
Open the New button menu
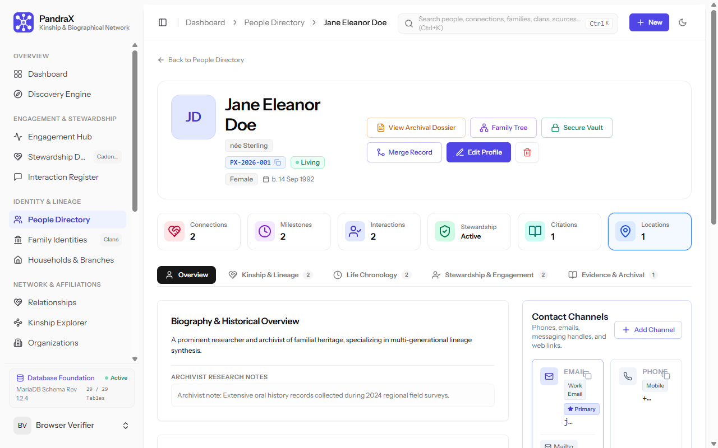[x=649, y=22]
